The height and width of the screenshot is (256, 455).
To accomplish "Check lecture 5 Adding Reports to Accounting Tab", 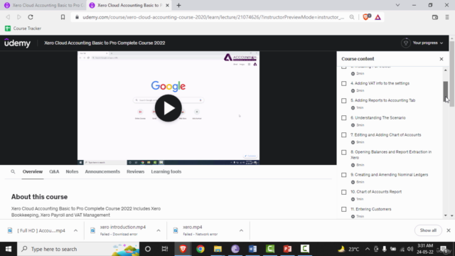I will tap(344, 101).
